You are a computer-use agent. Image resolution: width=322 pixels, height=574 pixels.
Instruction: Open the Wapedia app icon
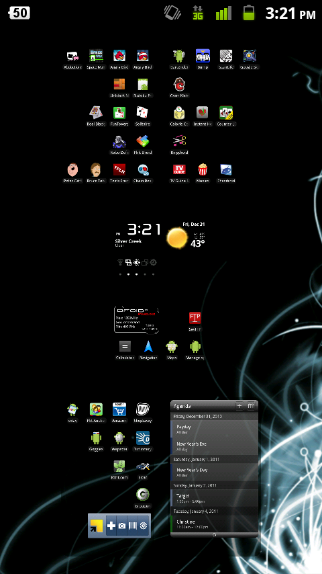[119, 438]
